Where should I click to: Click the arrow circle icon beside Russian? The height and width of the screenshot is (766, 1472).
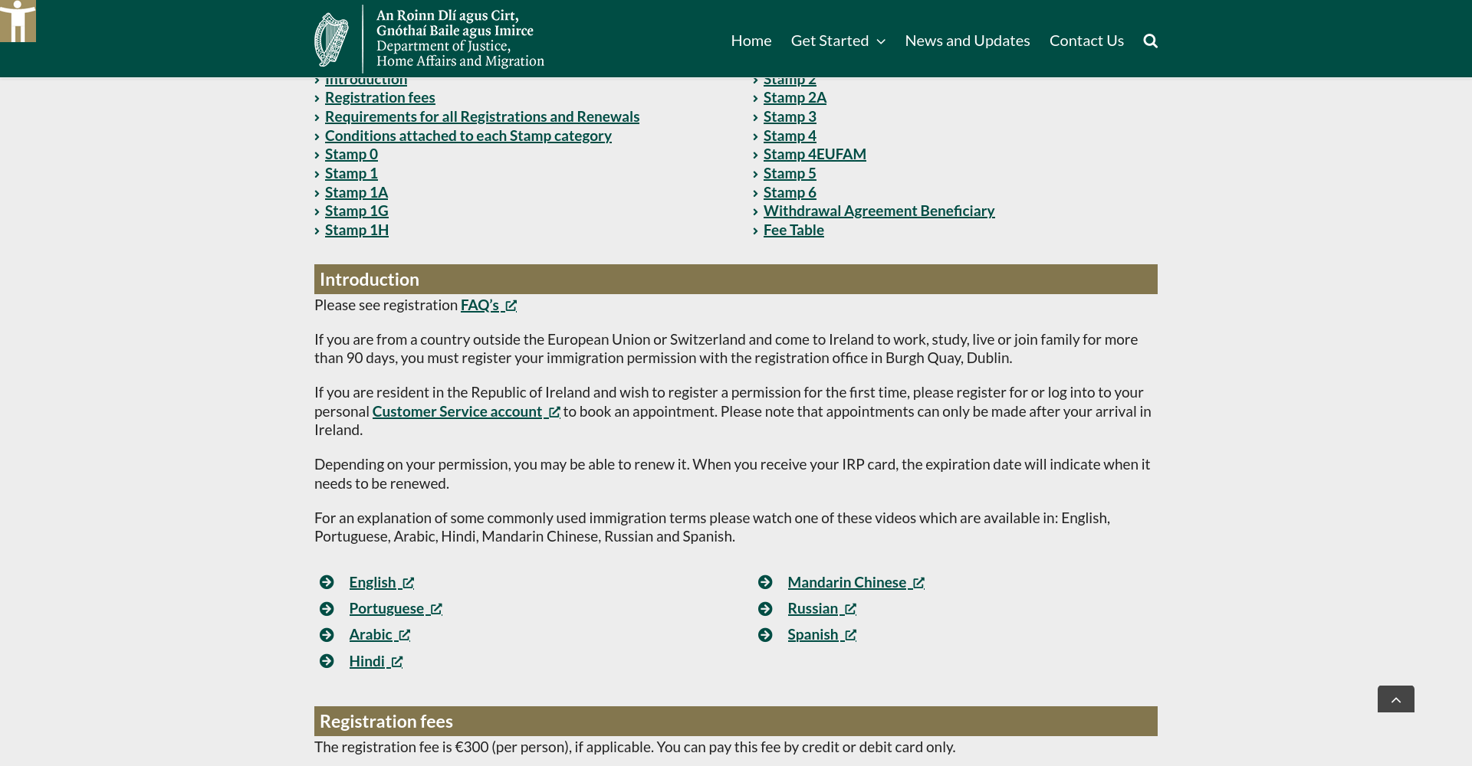(765, 609)
